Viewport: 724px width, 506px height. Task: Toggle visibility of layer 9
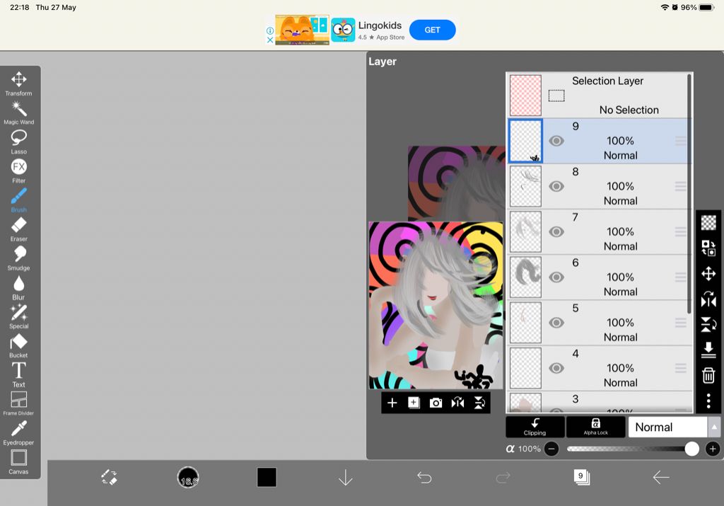pyautogui.click(x=556, y=141)
